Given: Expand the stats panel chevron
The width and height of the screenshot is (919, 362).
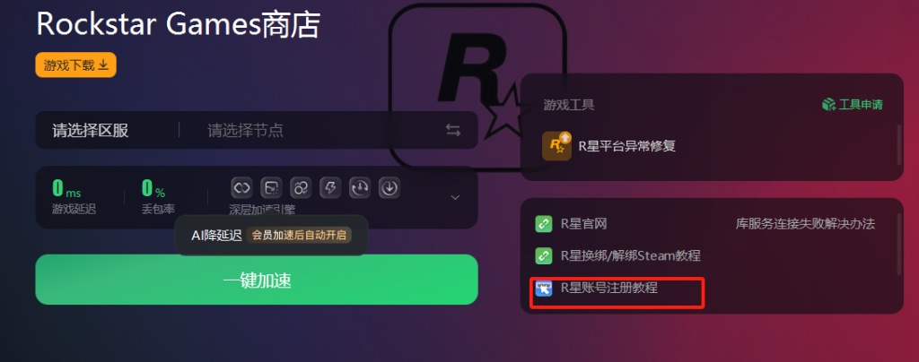Looking at the screenshot, I should pos(455,198).
